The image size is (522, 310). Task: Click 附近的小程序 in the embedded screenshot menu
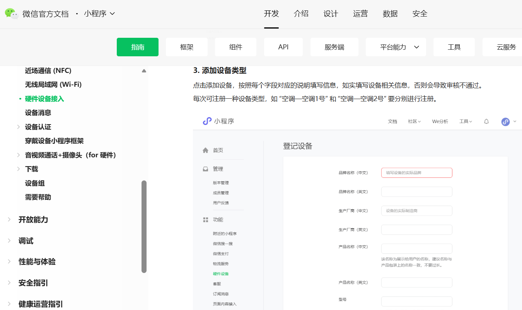[x=225, y=234]
